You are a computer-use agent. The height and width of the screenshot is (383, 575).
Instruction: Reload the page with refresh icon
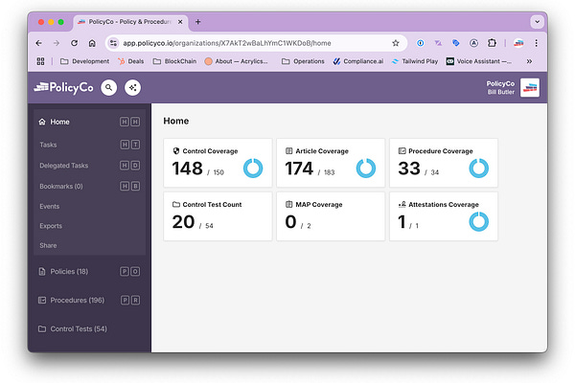click(75, 43)
